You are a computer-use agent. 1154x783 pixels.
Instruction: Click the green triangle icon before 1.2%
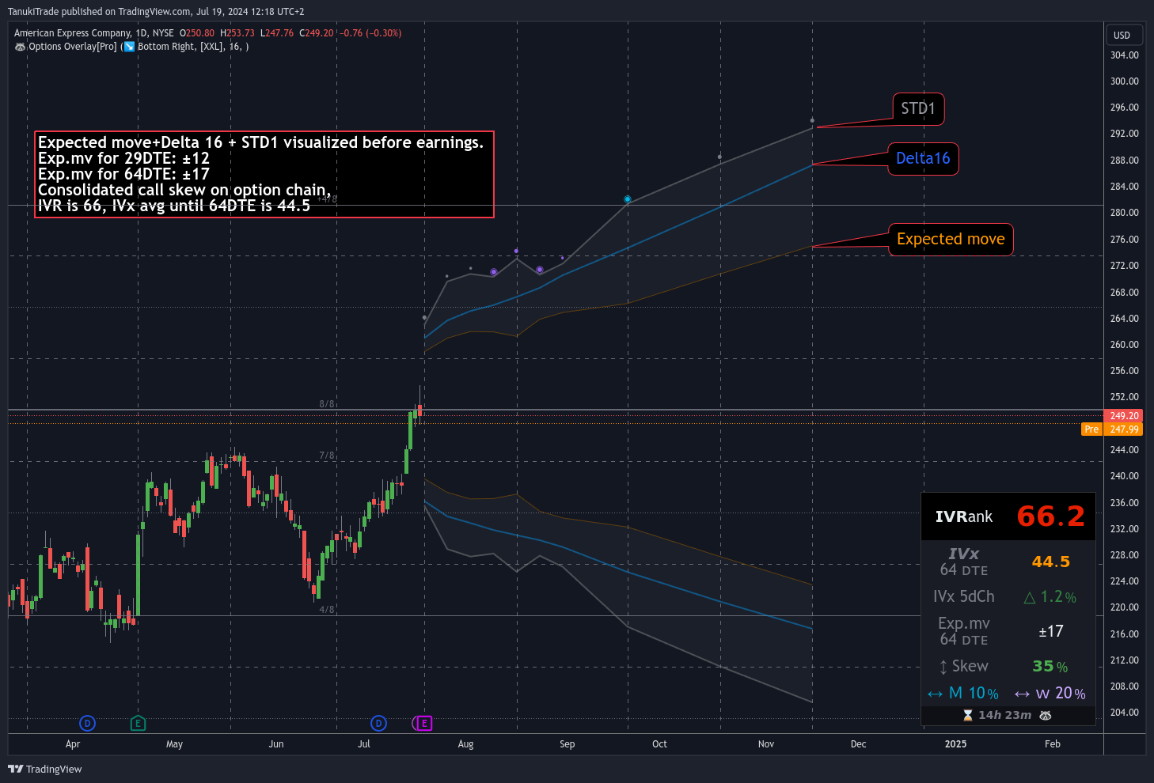point(1029,597)
